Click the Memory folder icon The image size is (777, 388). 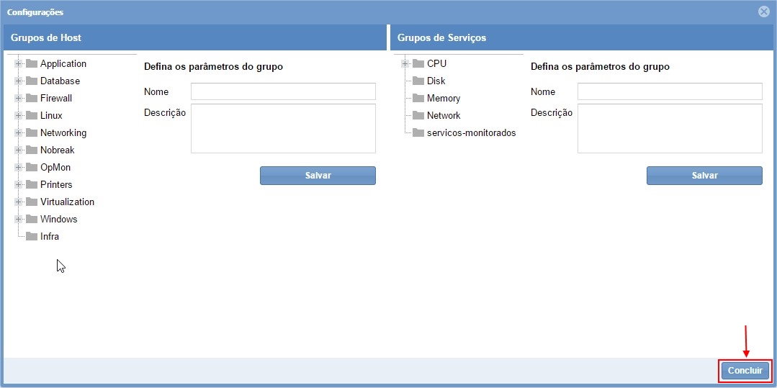click(x=418, y=98)
